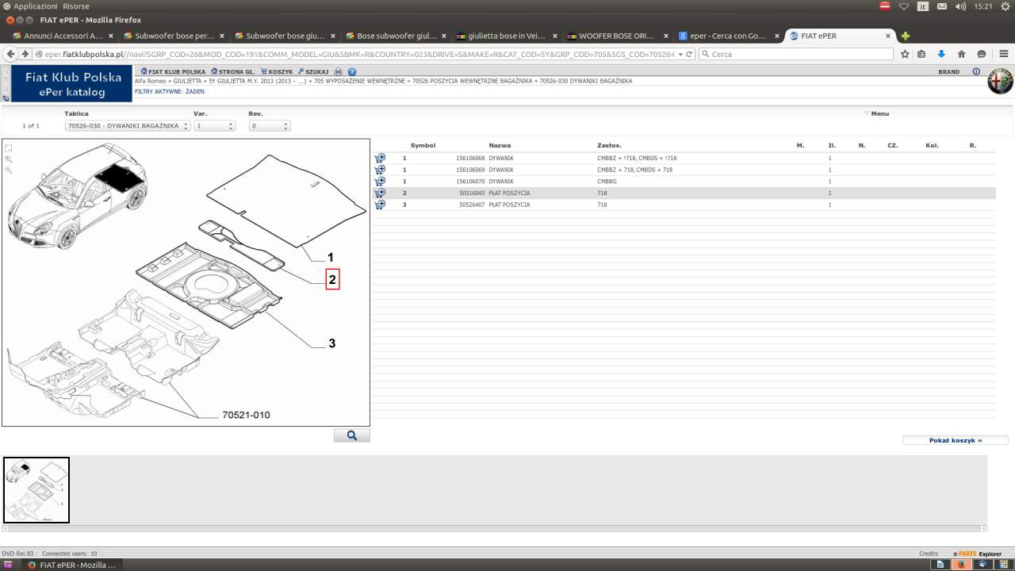This screenshot has height=571, width=1015.
Task: Add part 50526407 to the cart
Action: 380,205
